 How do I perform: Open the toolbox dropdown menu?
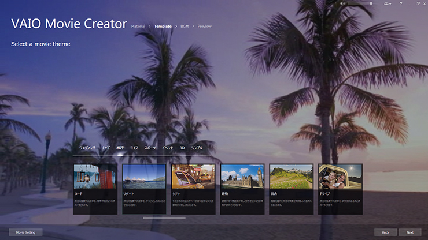pos(388,3)
